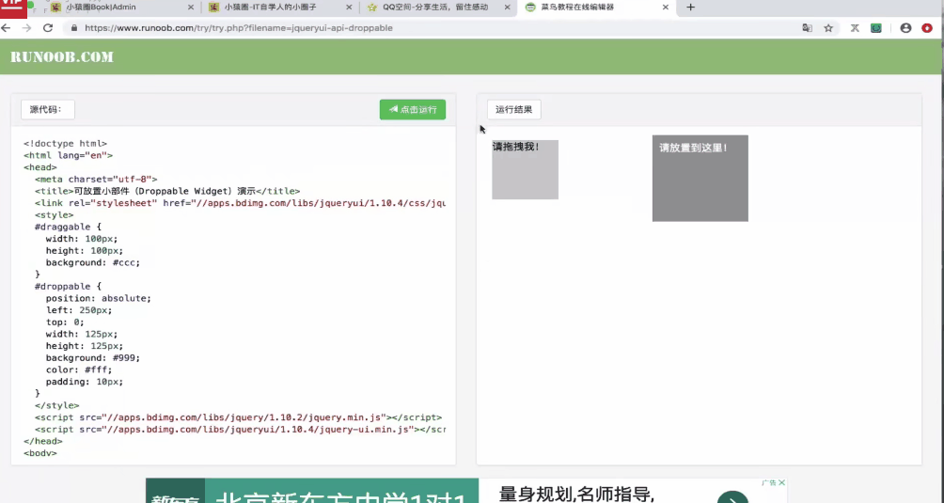The width and height of the screenshot is (944, 503).
Task: Close the 小猿圈-IT自学人的小圈子 tab
Action: click(349, 8)
